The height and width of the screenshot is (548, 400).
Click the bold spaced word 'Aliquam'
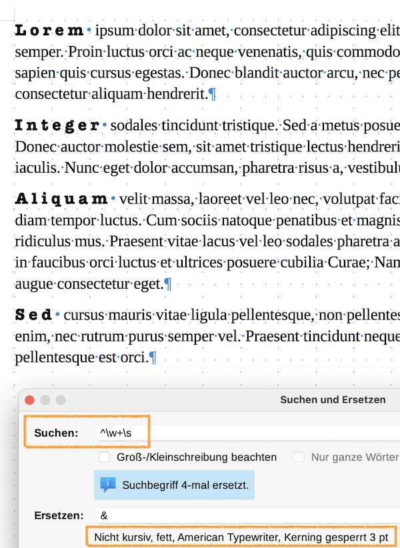pyautogui.click(x=61, y=199)
